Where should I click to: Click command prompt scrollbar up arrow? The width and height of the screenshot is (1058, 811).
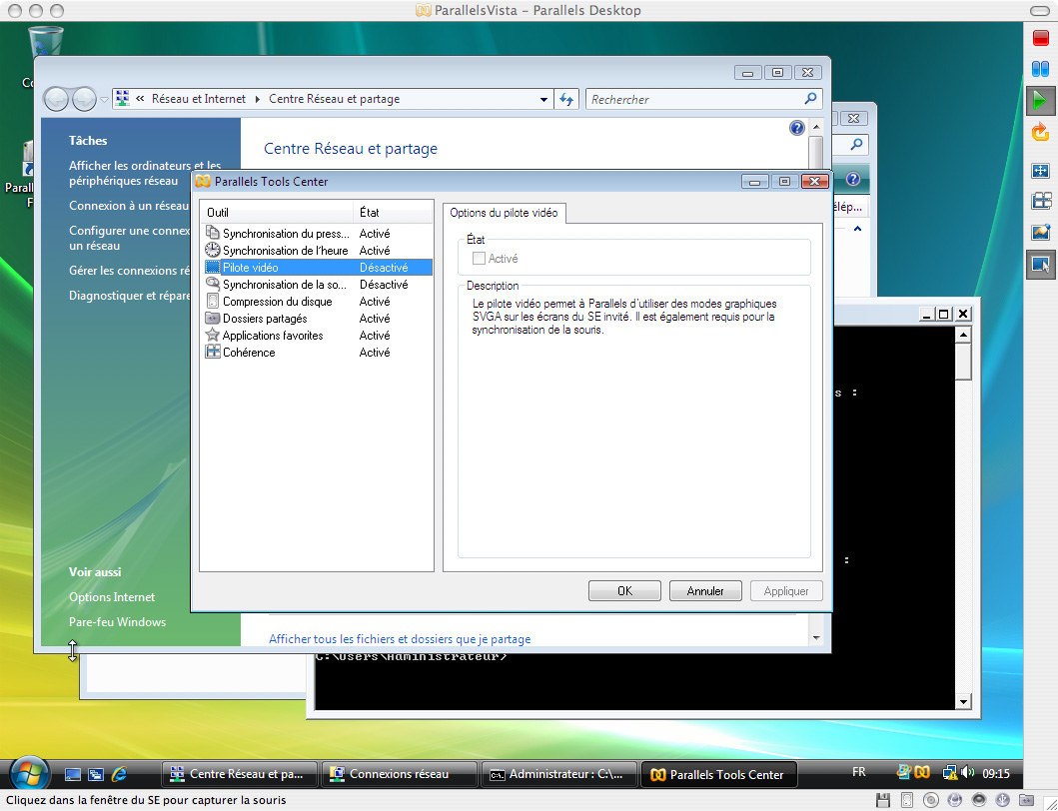coord(963,335)
